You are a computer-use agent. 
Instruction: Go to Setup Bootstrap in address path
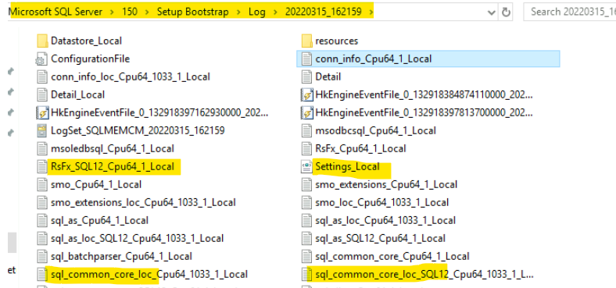click(192, 12)
